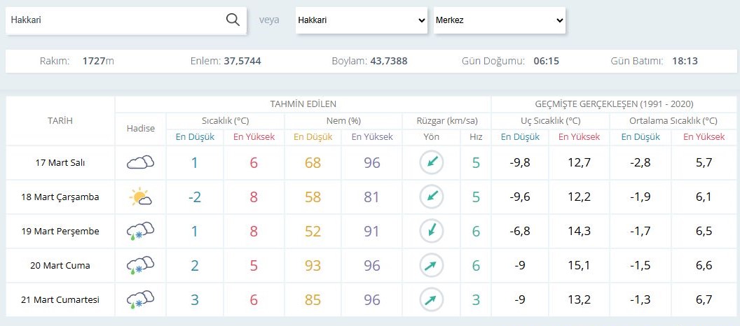Click the TAHMİN EDİLEN section header

tap(303, 104)
